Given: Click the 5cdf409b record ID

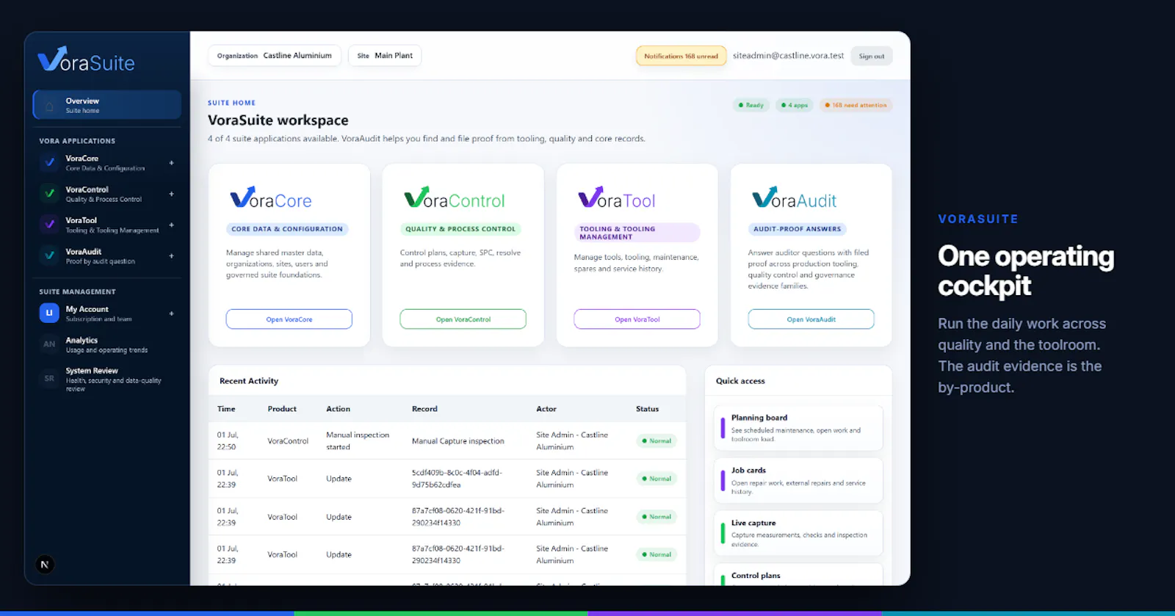Looking at the screenshot, I should [457, 479].
